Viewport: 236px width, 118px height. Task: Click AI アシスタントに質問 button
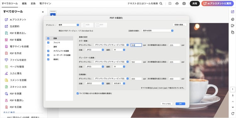tap(217, 3)
